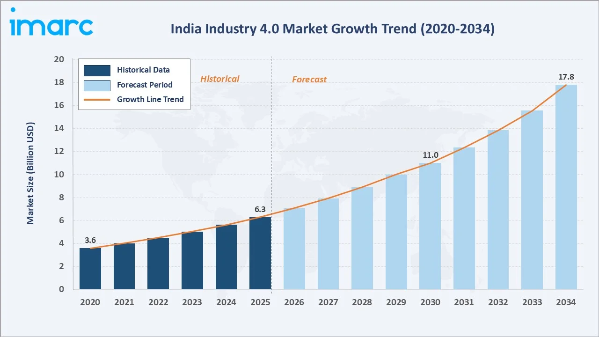
Task: Click the 2030 forecast bar
Action: tap(430, 226)
